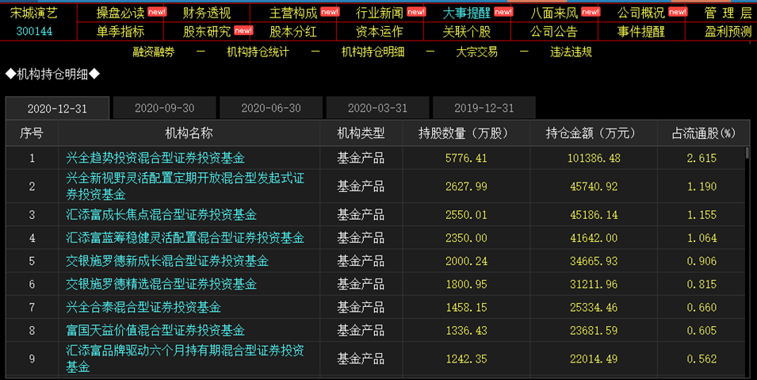Open the 大事提醒 section
Viewport: 757px width, 380px height.
click(466, 13)
